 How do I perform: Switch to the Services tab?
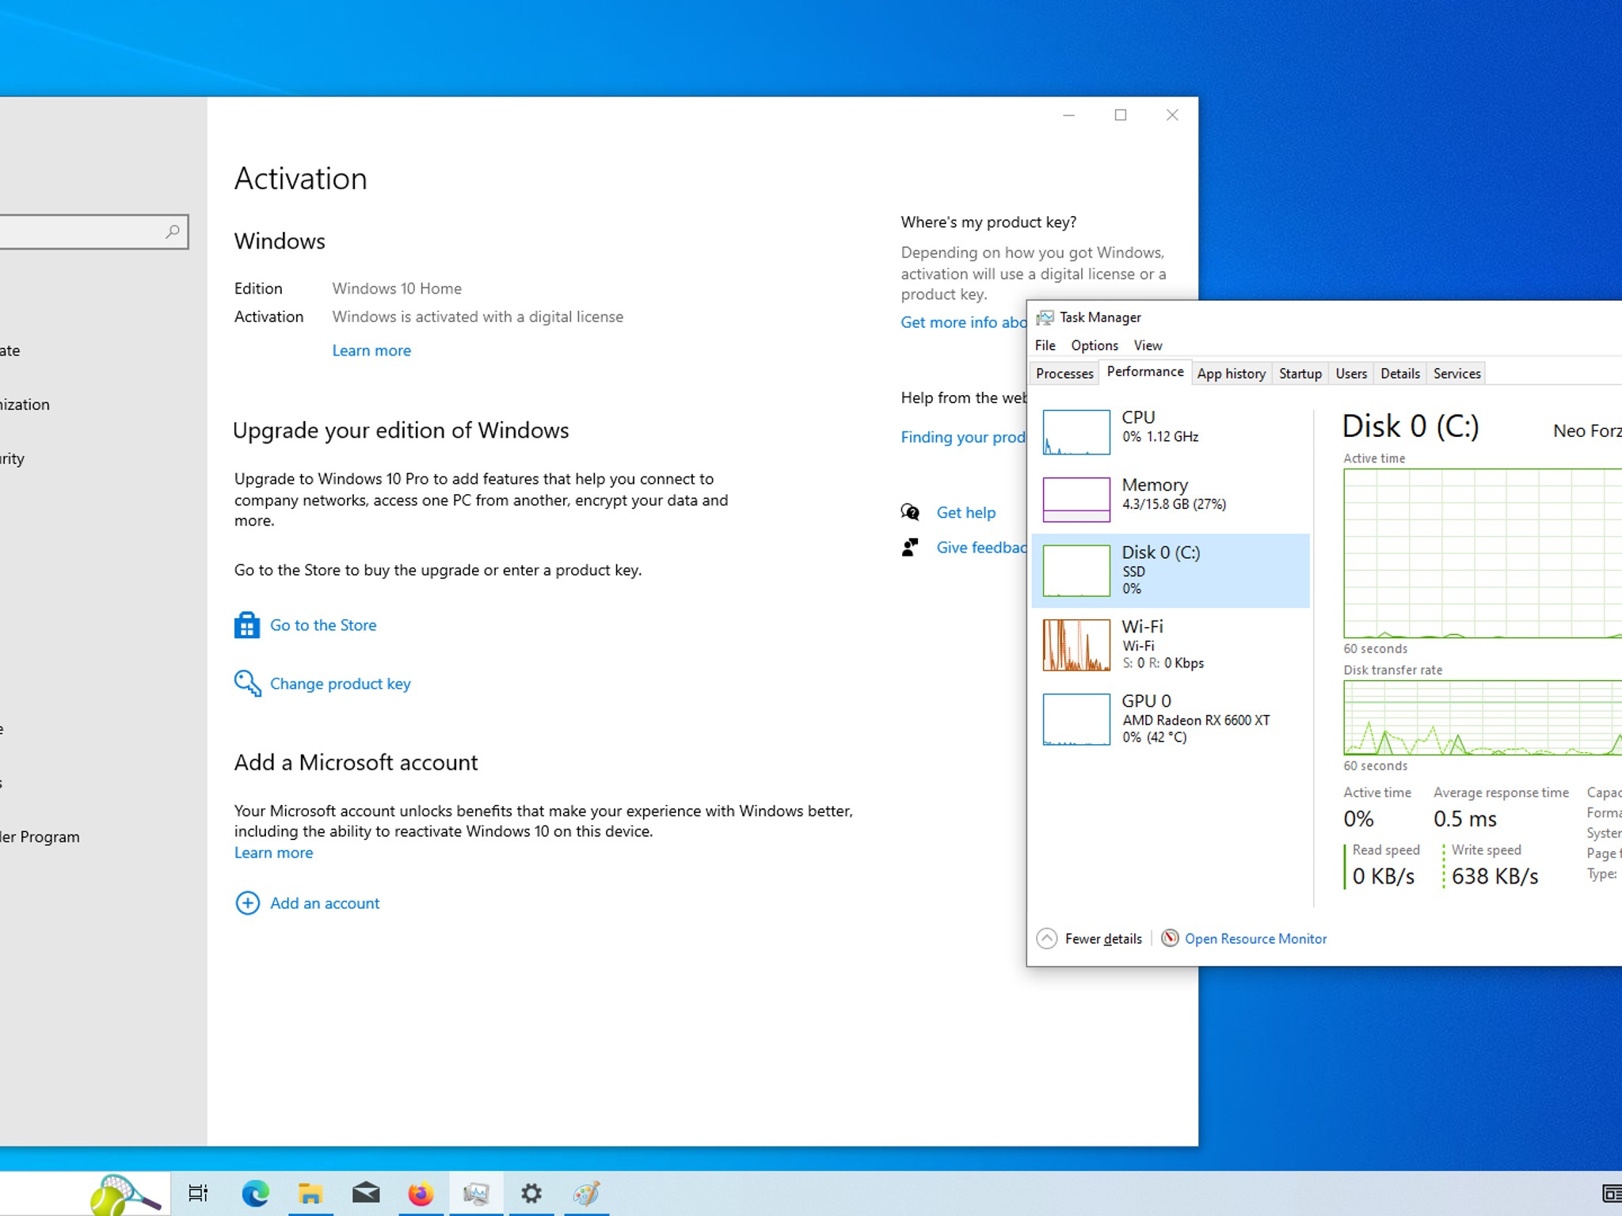[x=1457, y=374]
